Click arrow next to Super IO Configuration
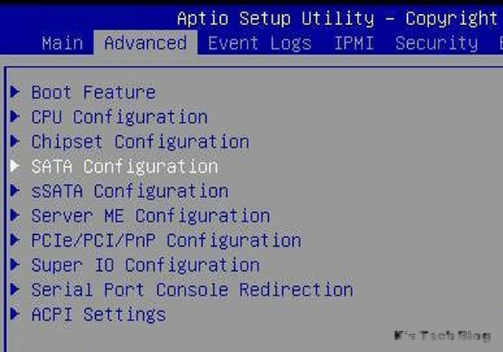 (x=15, y=265)
